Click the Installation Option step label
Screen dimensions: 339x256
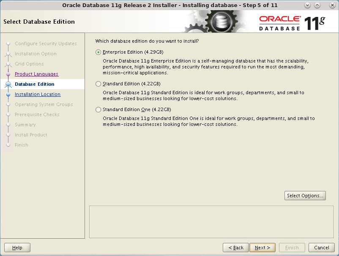(36, 54)
